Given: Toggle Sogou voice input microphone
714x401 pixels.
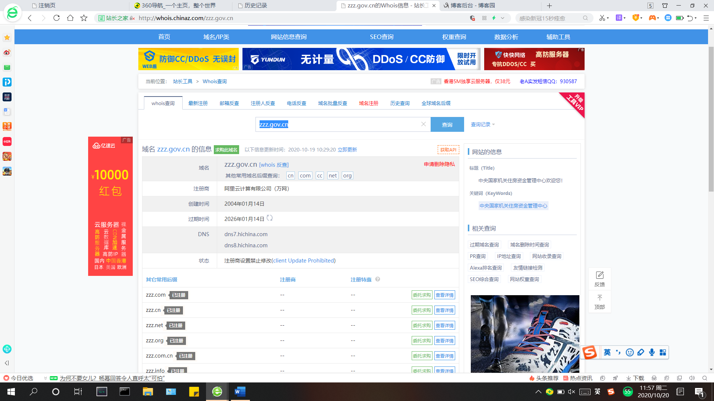Looking at the screenshot, I should click(652, 352).
